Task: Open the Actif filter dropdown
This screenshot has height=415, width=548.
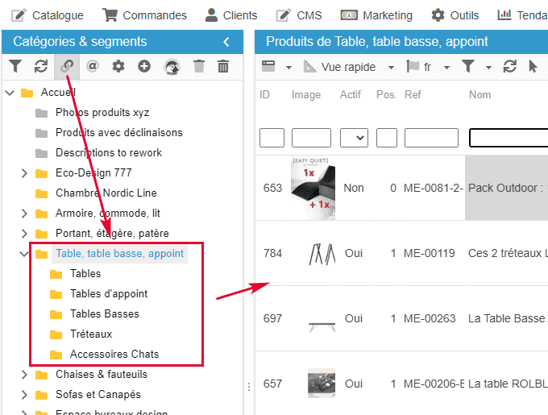Action: click(x=354, y=138)
